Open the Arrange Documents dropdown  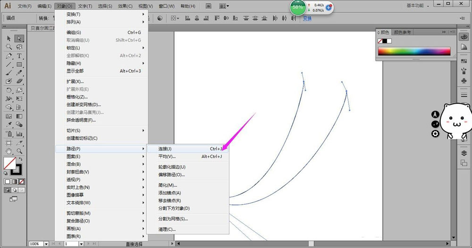coord(224,6)
